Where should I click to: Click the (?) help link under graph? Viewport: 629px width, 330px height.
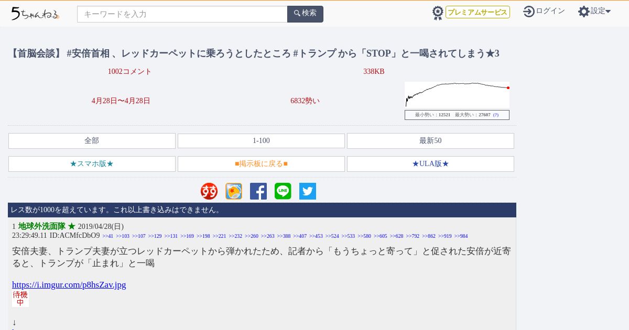point(496,115)
